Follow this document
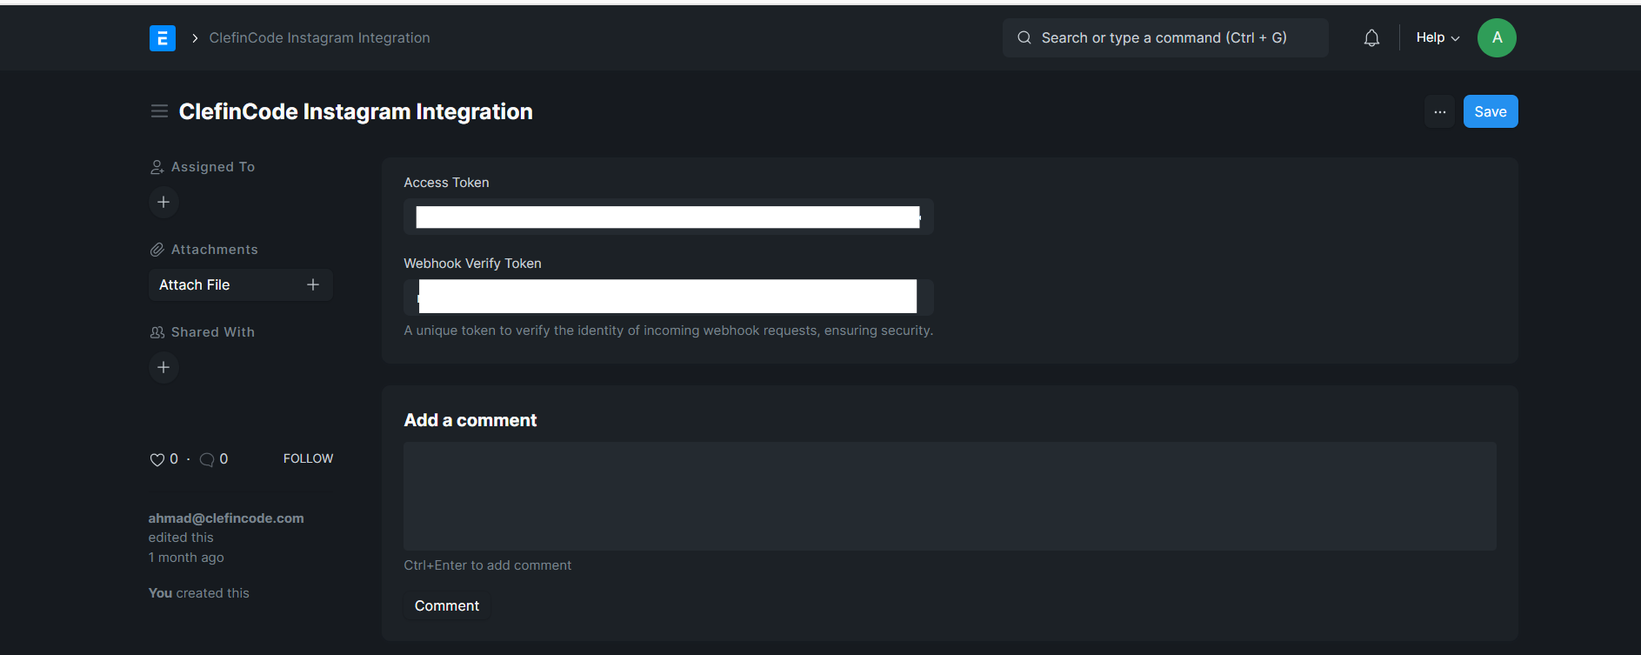Image resolution: width=1641 pixels, height=655 pixels. [308, 458]
